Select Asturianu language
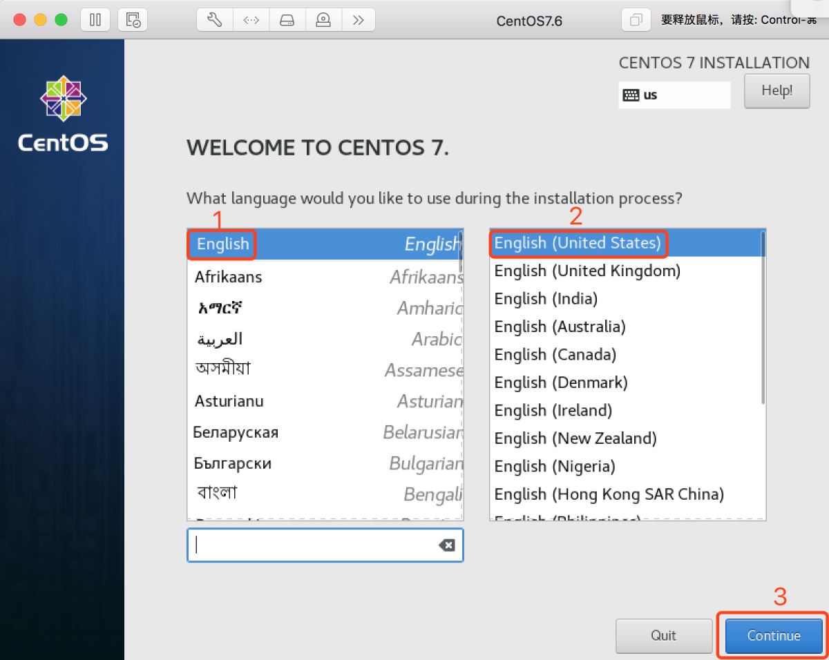This screenshot has width=829, height=660. [x=325, y=401]
